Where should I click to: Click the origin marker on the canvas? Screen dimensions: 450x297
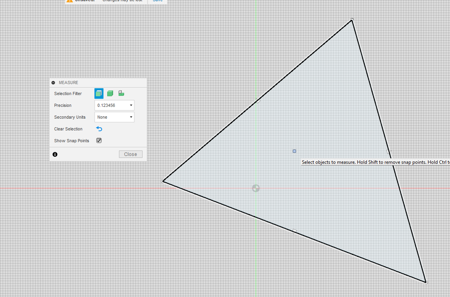point(256,188)
